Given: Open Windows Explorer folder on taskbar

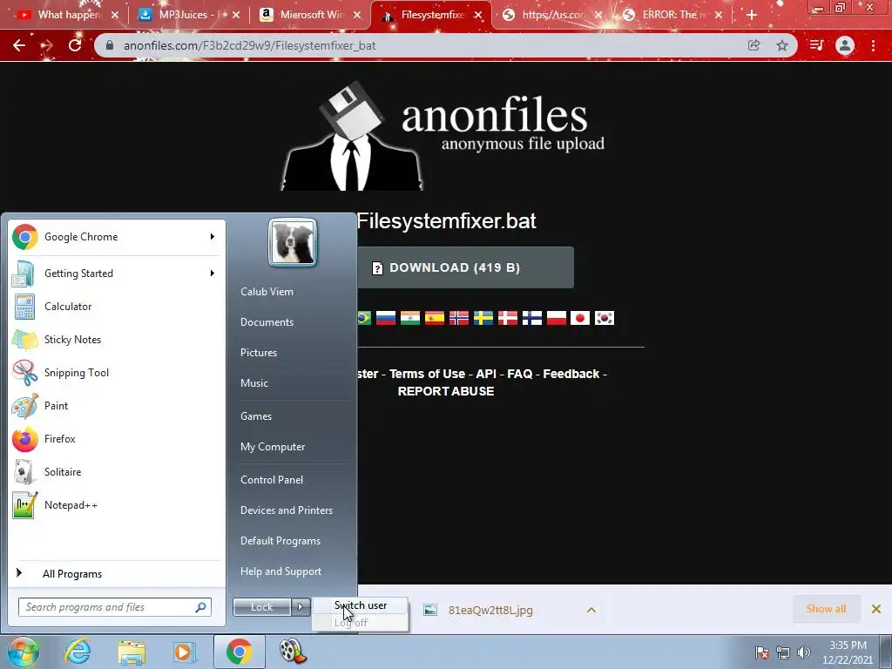Looking at the screenshot, I should [x=131, y=652].
